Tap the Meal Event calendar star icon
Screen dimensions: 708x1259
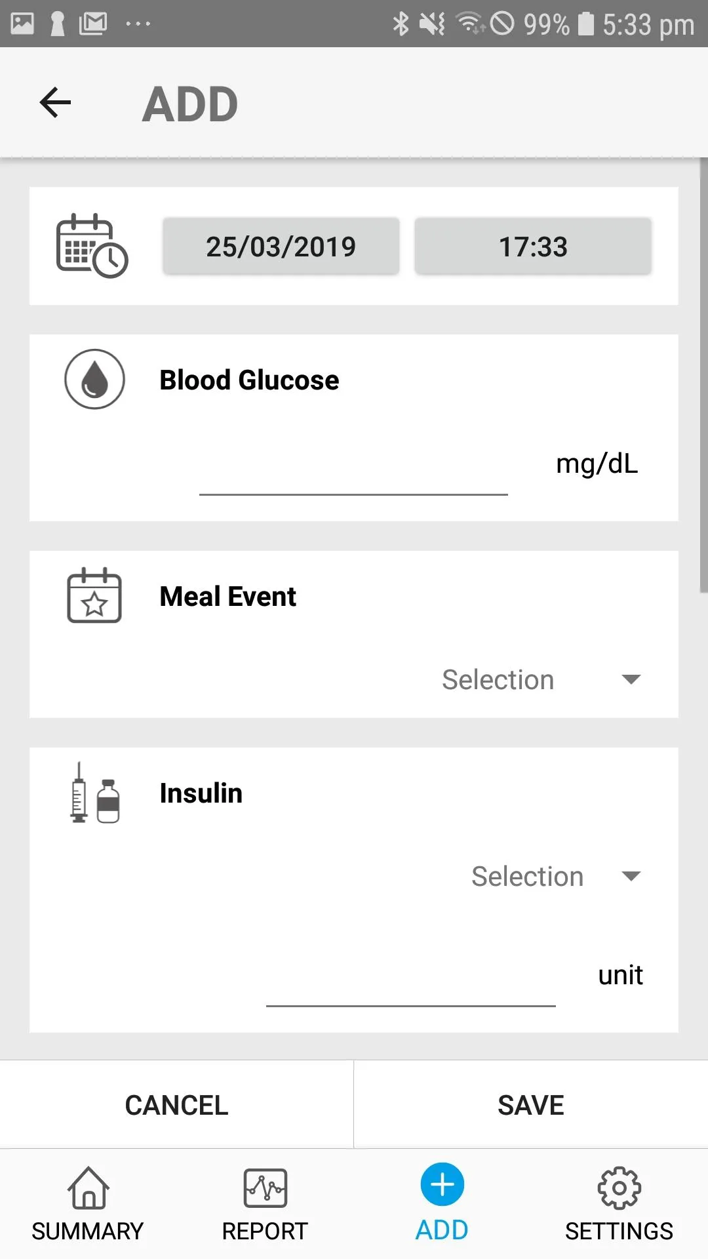click(94, 595)
